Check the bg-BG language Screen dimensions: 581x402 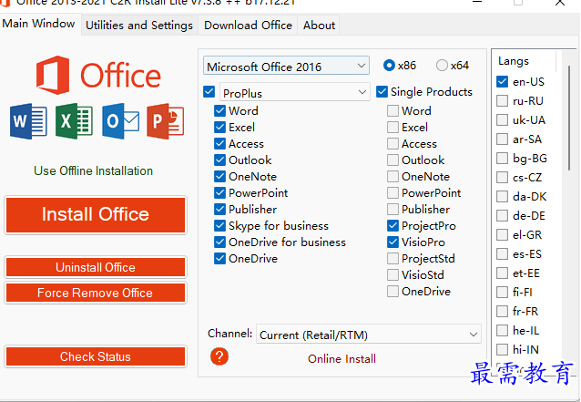coord(502,158)
